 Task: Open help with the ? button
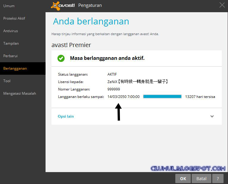(x=218, y=178)
